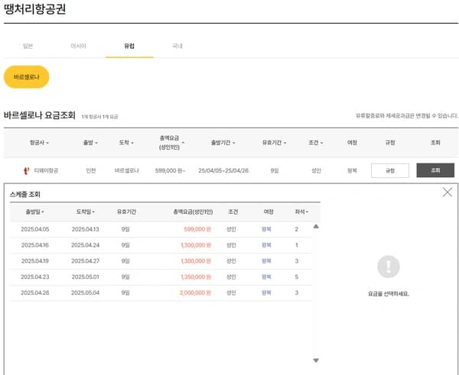Sort by 출발 column header
Screen dimensions: 459x375
click(90, 143)
